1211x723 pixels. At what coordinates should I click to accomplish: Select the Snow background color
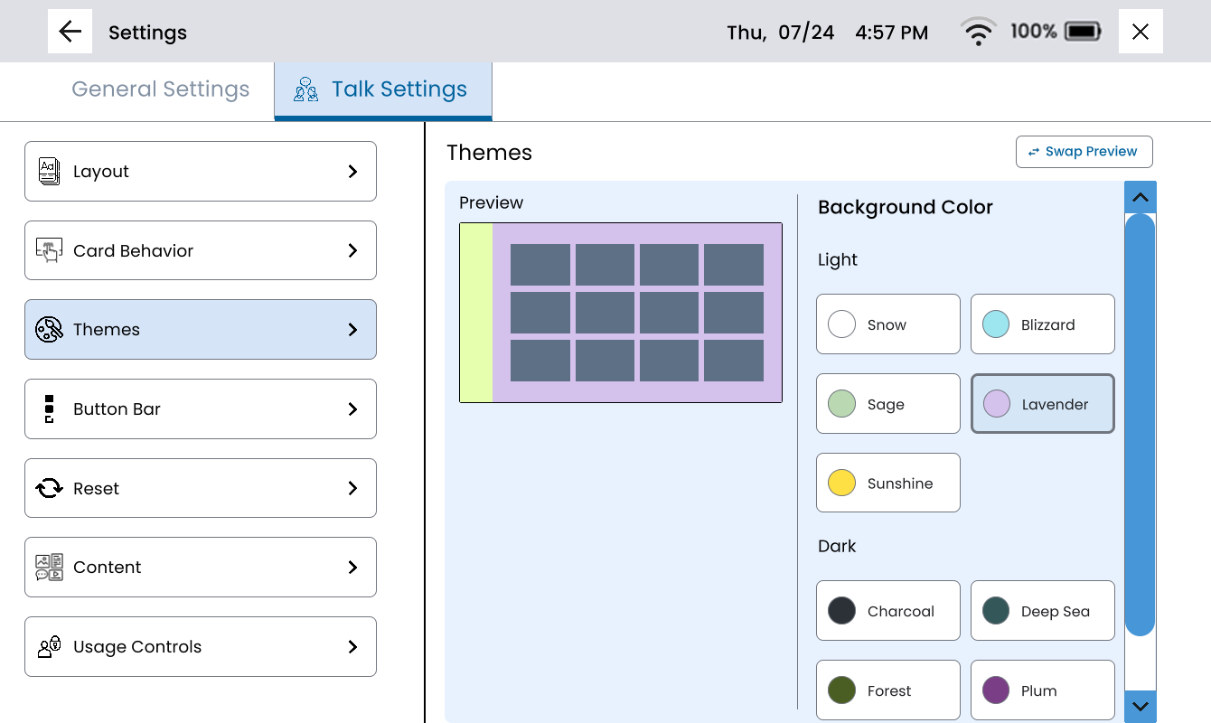pos(887,324)
